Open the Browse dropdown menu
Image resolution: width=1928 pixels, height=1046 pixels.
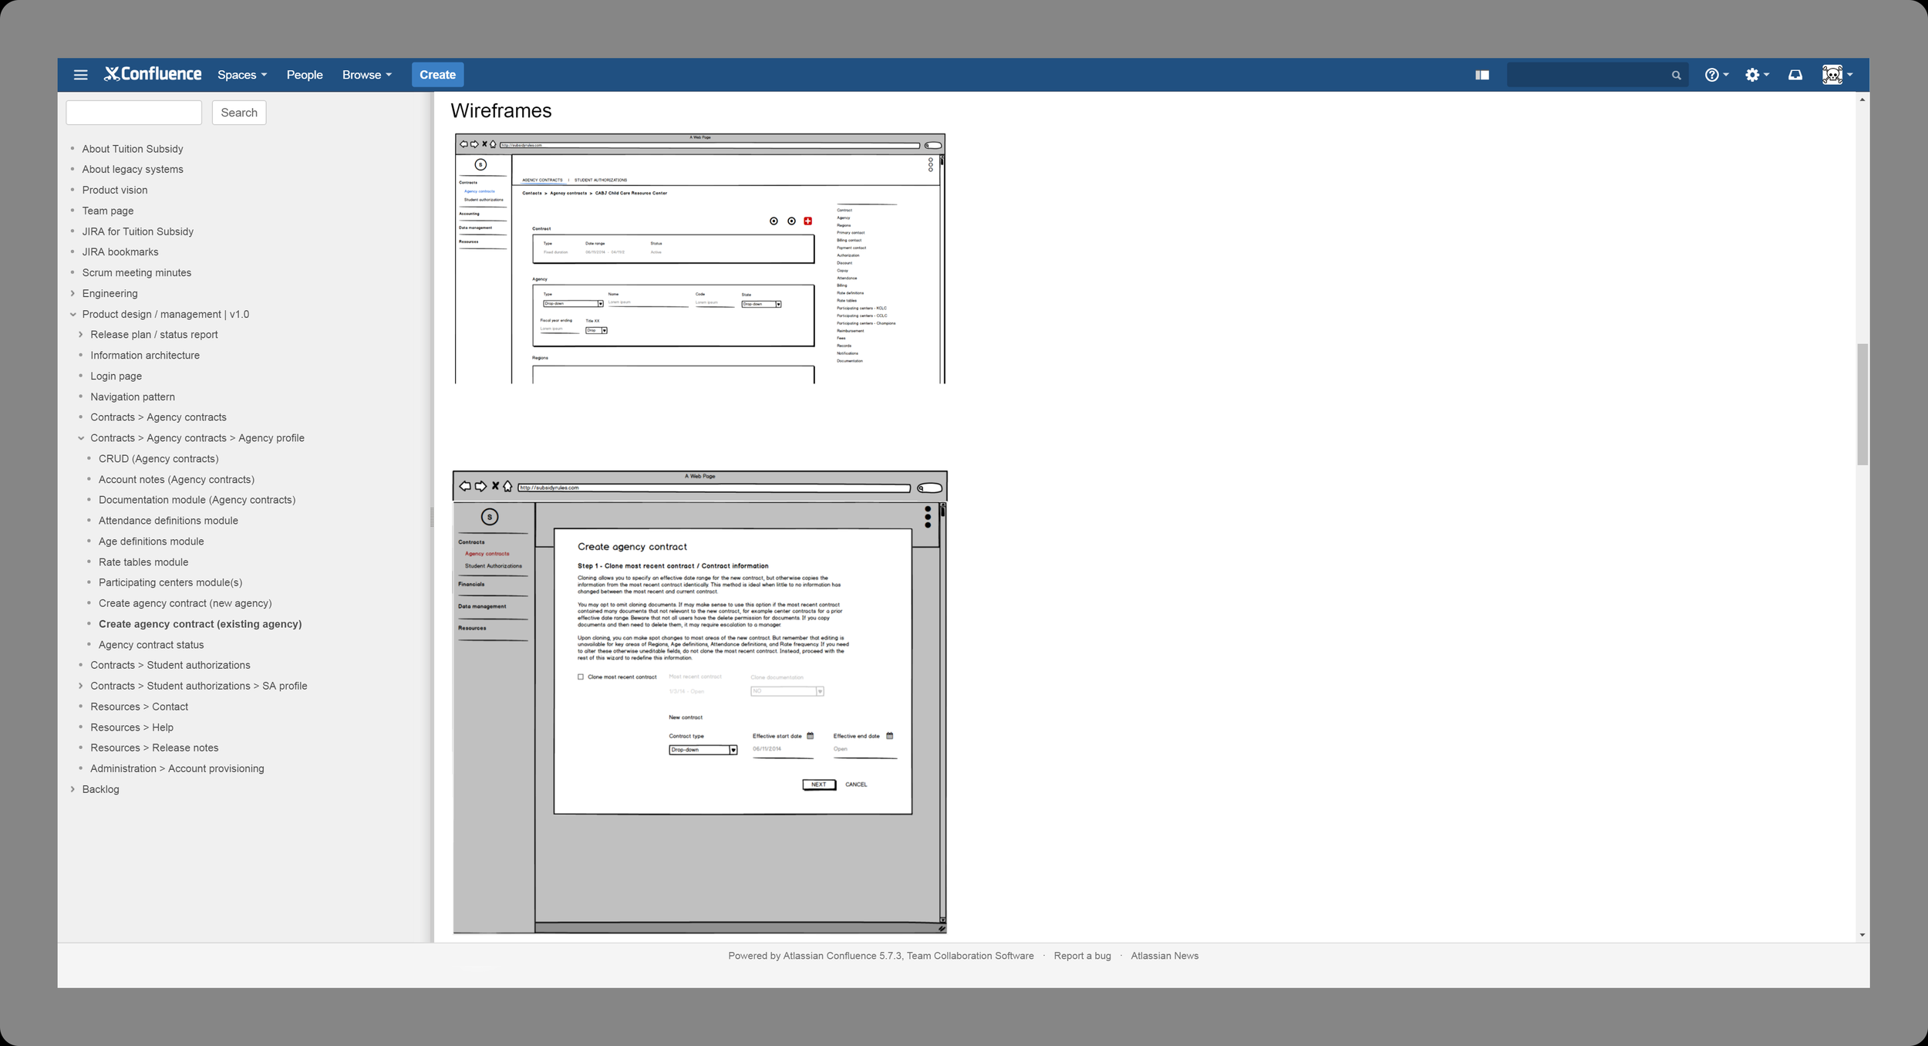pyautogui.click(x=366, y=75)
